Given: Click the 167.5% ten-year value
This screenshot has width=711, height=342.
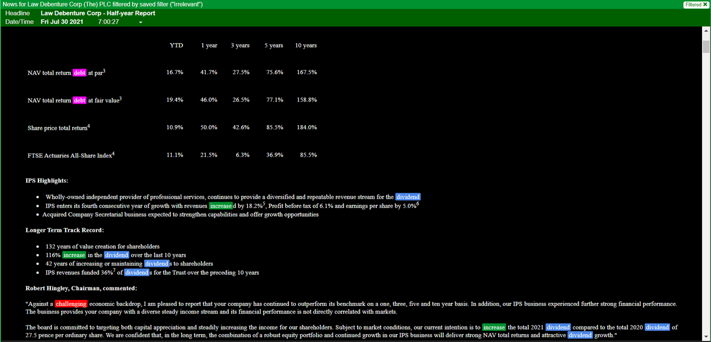Looking at the screenshot, I should tap(307, 72).
